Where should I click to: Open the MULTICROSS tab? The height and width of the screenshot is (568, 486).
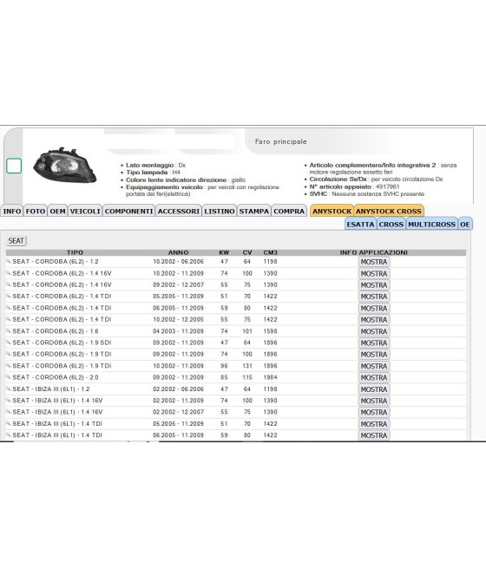pos(431,225)
